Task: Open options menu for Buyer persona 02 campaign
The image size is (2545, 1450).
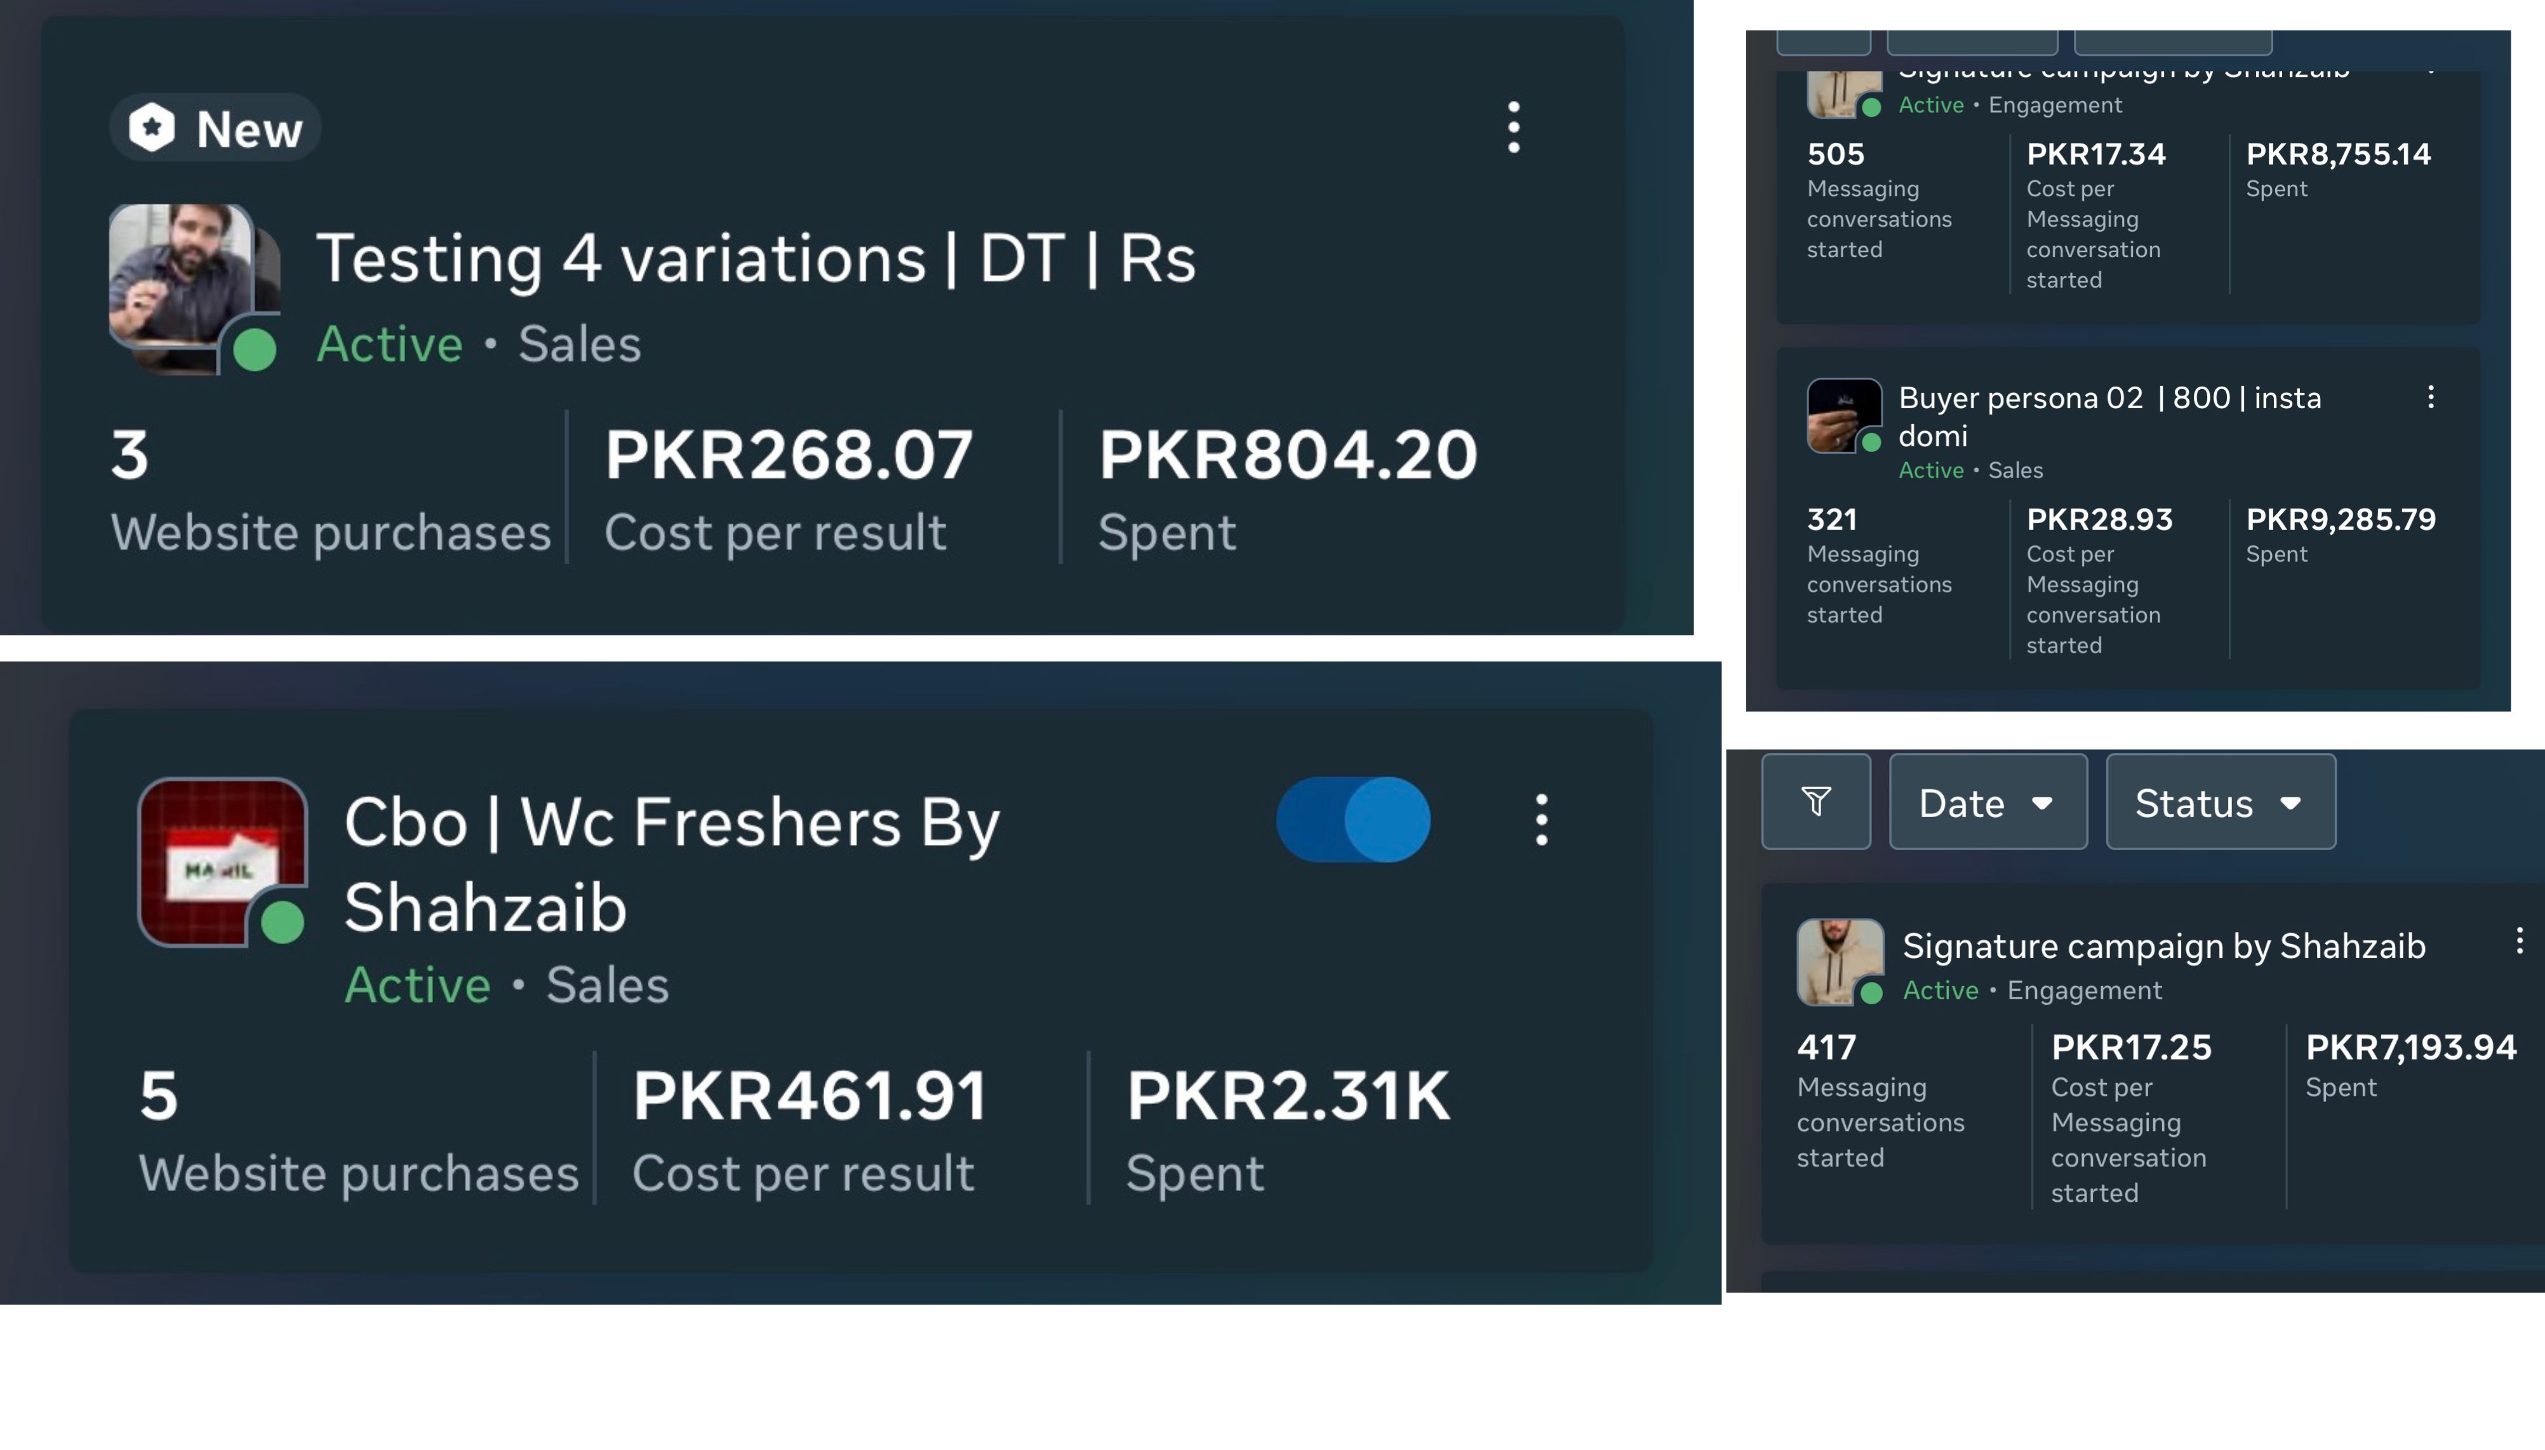Action: (2431, 397)
